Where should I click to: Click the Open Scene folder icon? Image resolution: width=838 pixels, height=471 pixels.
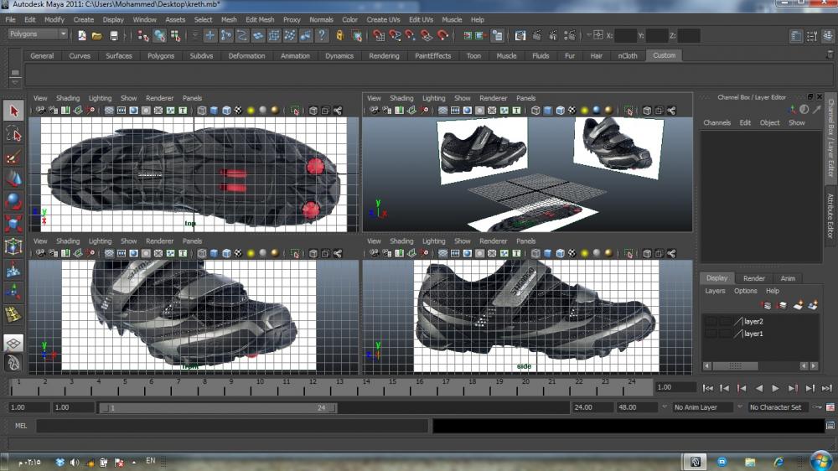click(x=97, y=36)
